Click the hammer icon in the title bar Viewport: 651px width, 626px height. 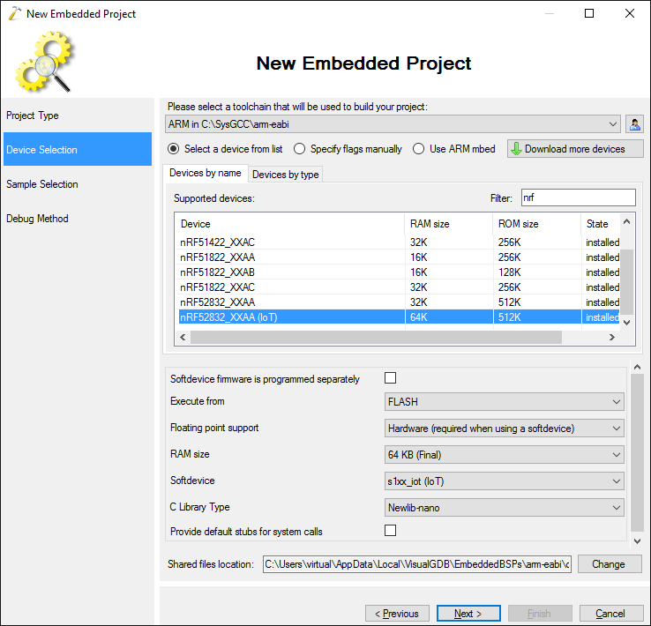(14, 14)
